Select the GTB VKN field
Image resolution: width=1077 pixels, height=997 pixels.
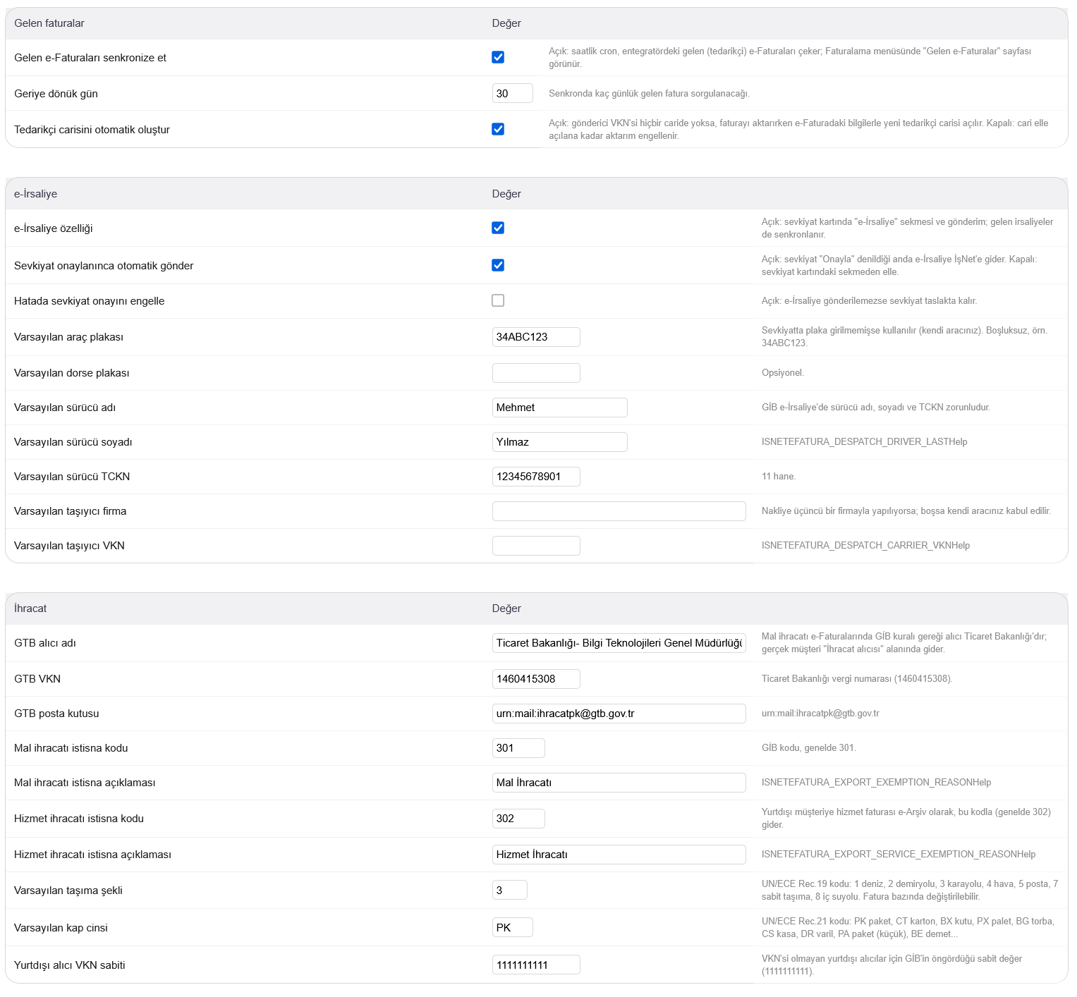coord(536,679)
